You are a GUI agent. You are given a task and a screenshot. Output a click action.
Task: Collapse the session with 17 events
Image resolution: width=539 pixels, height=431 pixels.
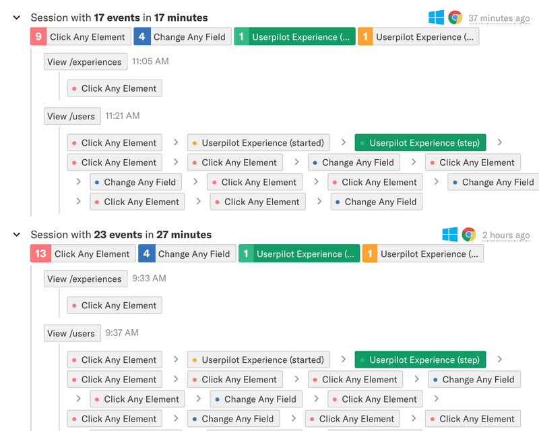tap(17, 18)
